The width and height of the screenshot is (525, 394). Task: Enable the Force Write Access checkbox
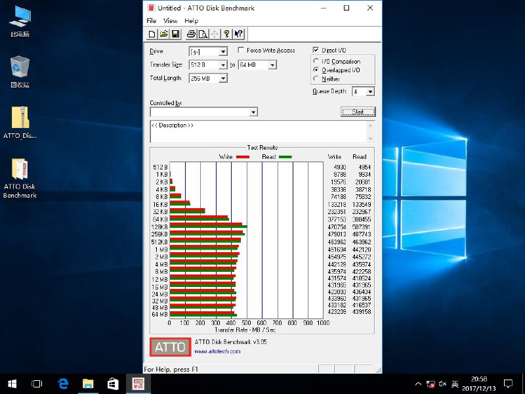pos(241,50)
